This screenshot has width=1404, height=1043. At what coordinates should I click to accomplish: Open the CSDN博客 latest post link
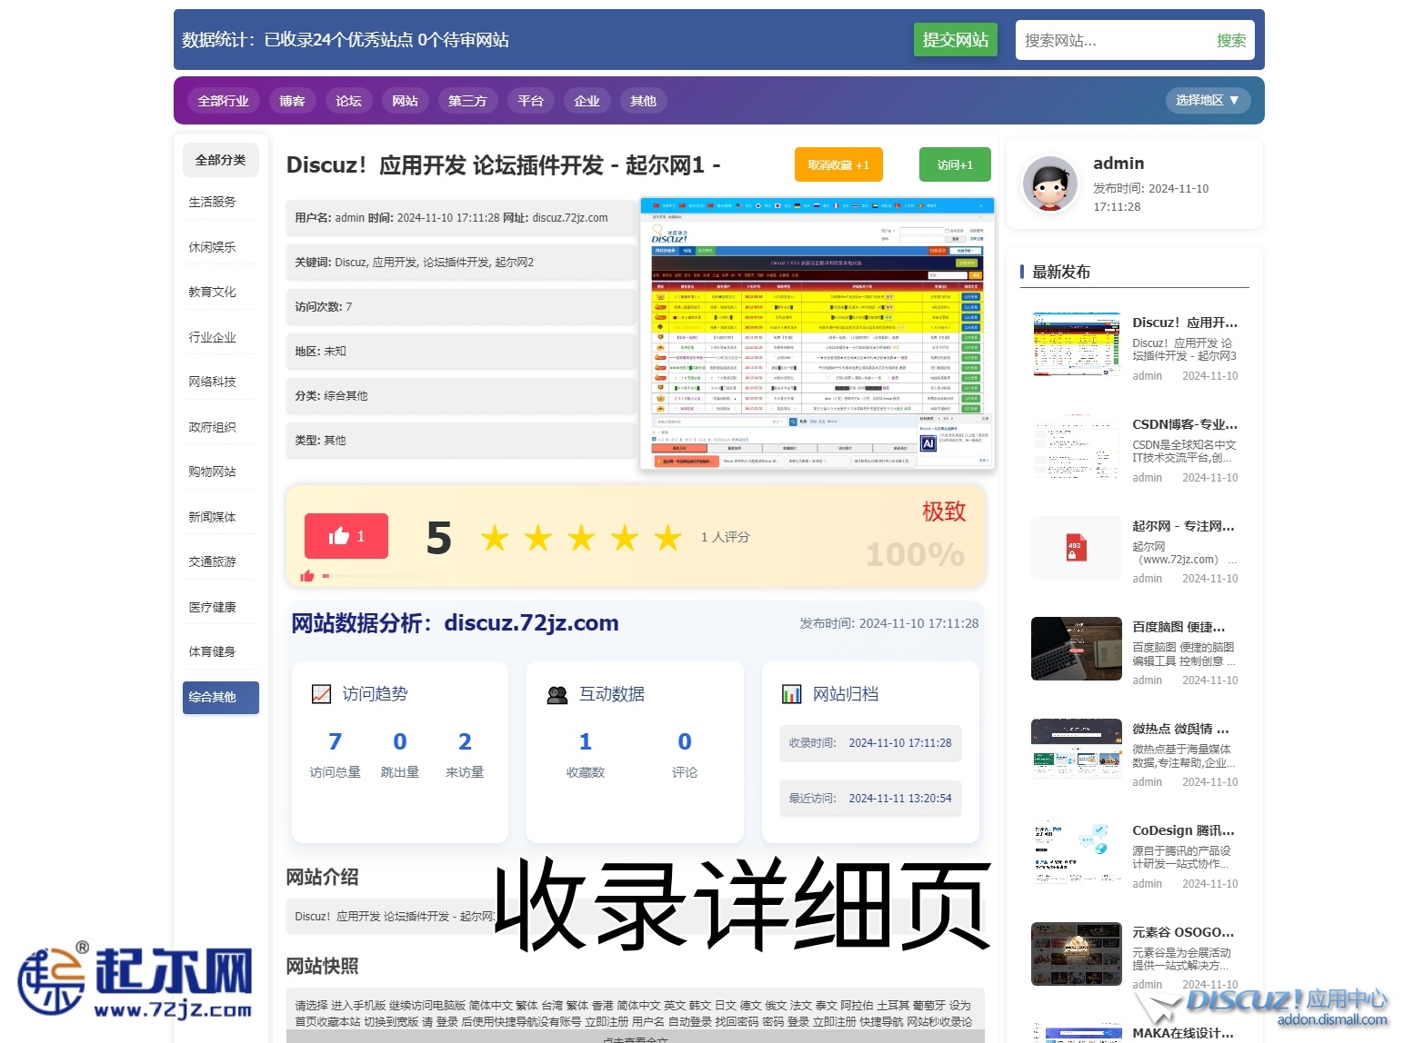(1184, 424)
